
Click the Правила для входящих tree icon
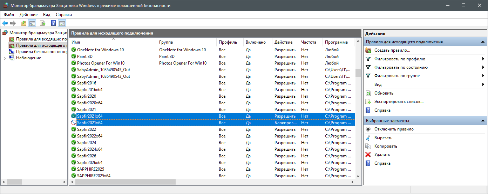[12, 39]
